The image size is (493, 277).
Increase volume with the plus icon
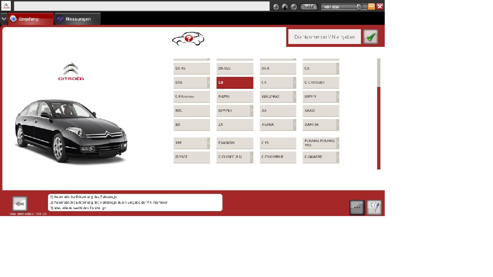[x=314, y=6]
